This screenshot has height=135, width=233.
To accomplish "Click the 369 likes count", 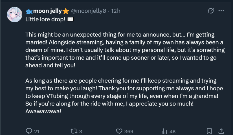I will click(x=129, y=131).
